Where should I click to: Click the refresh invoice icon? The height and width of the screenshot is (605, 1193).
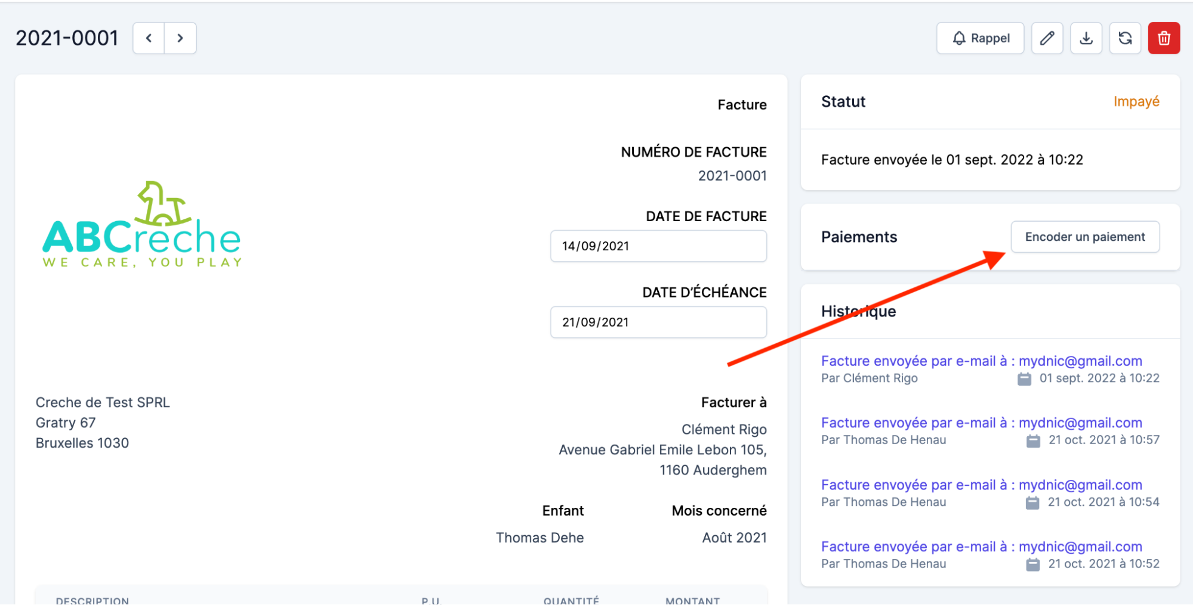point(1125,38)
